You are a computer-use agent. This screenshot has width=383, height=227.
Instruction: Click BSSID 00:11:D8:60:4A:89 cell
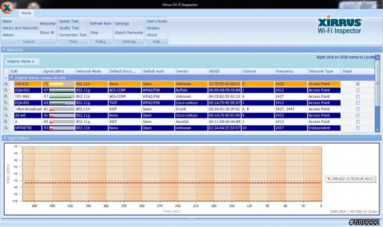pyautogui.click(x=224, y=122)
